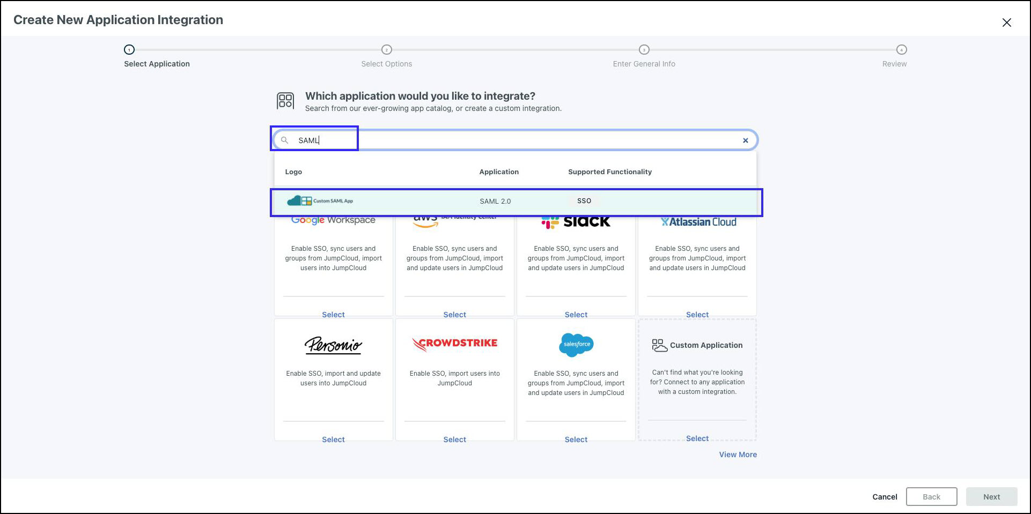
Task: Choose the SAML 2.0 search result
Action: pos(516,202)
